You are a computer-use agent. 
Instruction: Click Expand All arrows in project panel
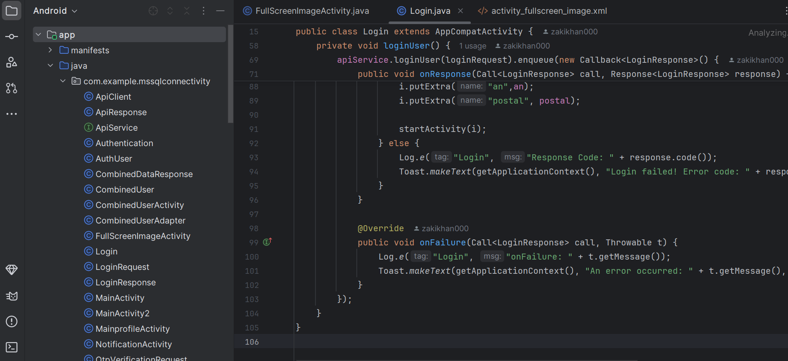pos(170,11)
